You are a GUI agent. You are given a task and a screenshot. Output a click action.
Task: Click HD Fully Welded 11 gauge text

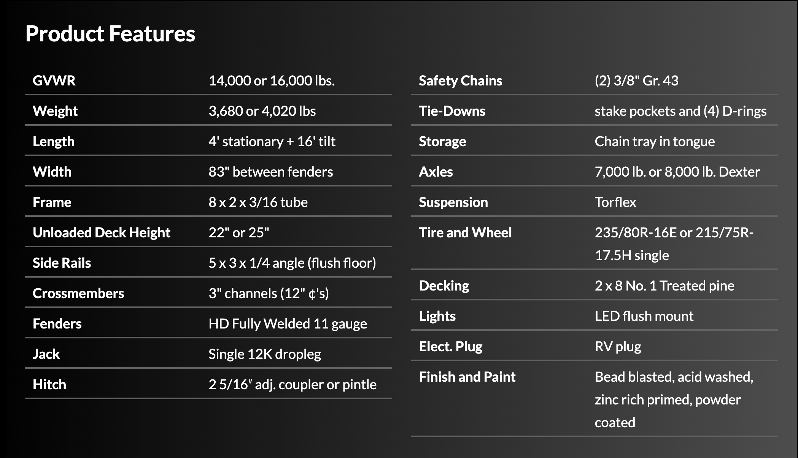[288, 324]
